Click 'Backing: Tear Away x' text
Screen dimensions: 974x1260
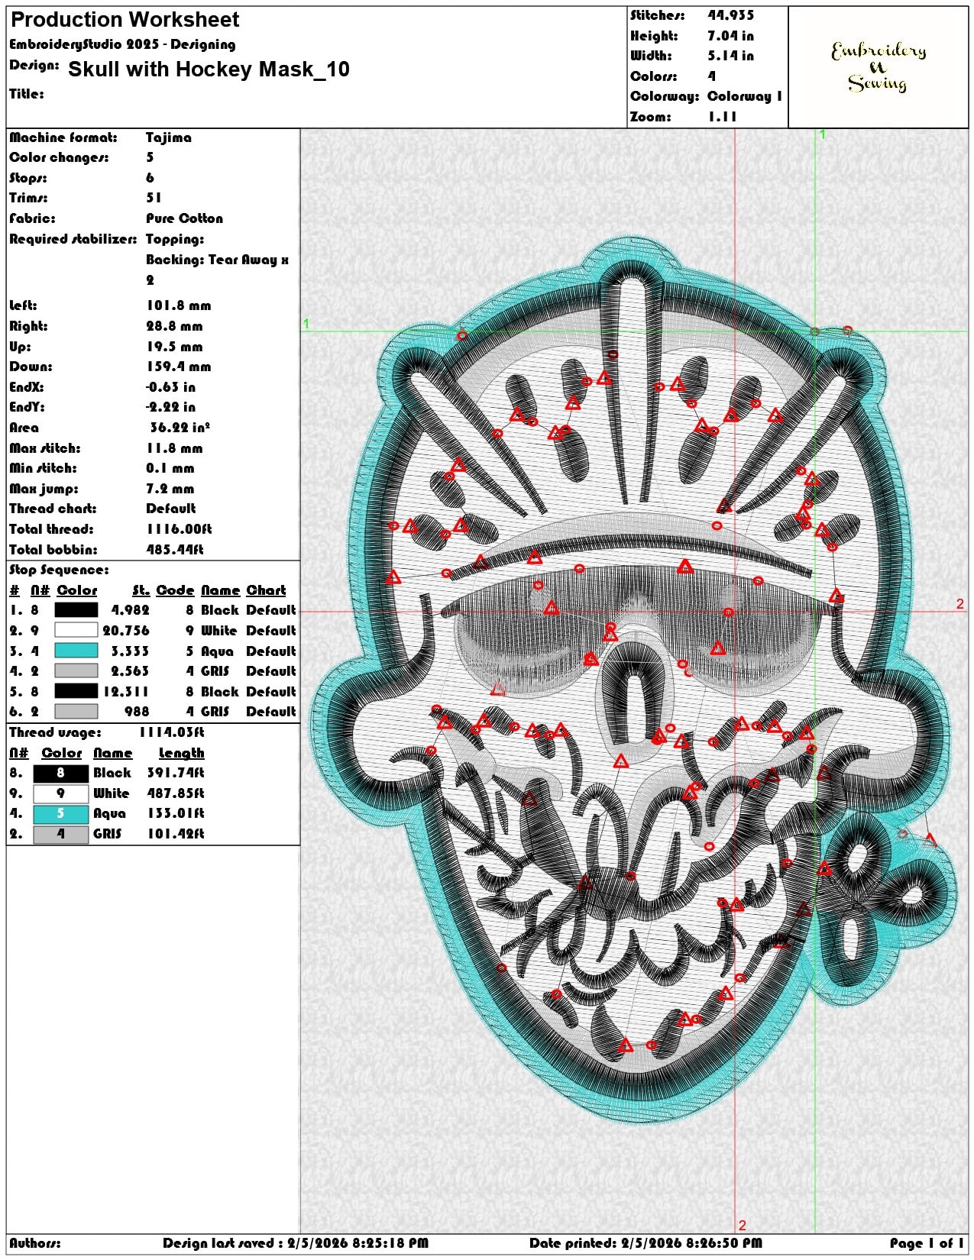(x=218, y=260)
